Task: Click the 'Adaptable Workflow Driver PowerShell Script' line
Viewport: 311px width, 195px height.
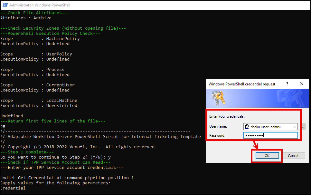Action: (x=100, y=137)
